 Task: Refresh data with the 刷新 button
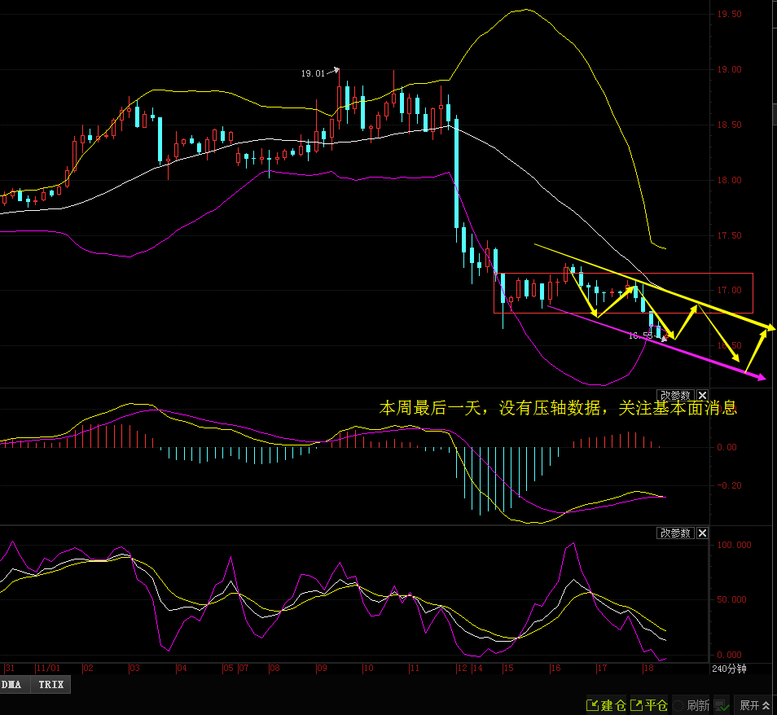click(692, 704)
